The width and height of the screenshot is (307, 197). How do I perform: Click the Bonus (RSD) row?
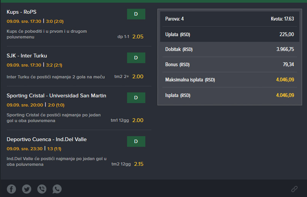[230, 64]
